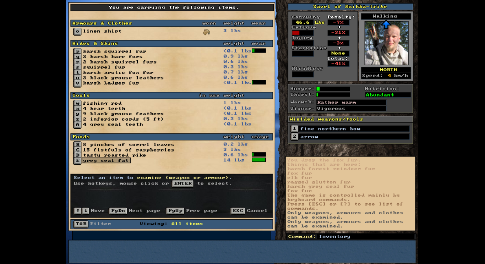Click usage bar of grey seal fat

click(259, 160)
